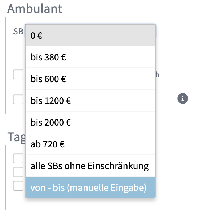Click the partially hidden label ending in "h"
Screen dimensions: 202x210
tap(158, 75)
